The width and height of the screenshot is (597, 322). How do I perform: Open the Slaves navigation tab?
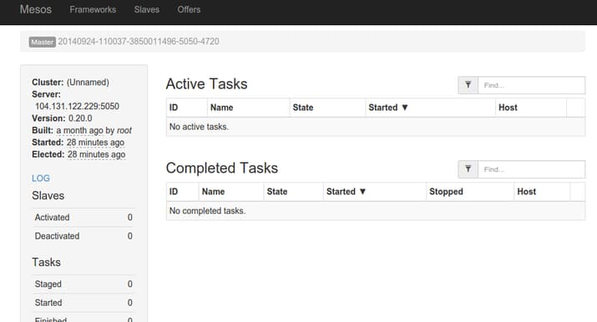pyautogui.click(x=147, y=9)
